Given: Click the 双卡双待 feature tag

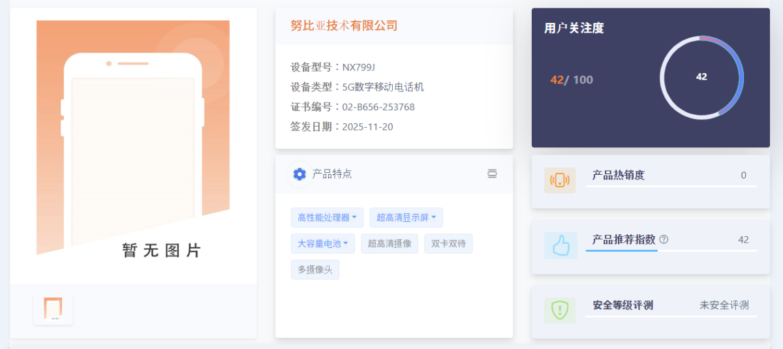Looking at the screenshot, I should (448, 244).
